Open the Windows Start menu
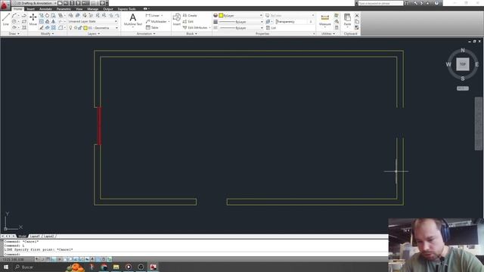The width and height of the screenshot is (484, 272). [6, 267]
